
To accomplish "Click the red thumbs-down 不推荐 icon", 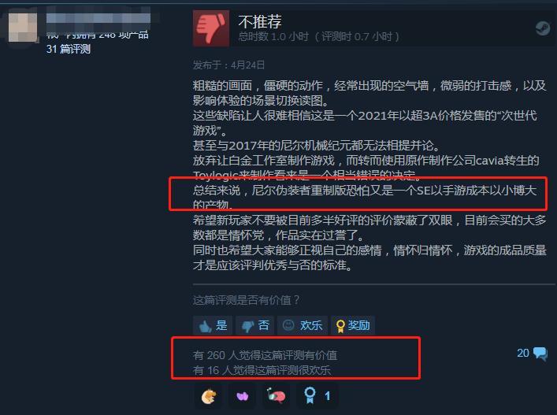I will pyautogui.click(x=211, y=28).
